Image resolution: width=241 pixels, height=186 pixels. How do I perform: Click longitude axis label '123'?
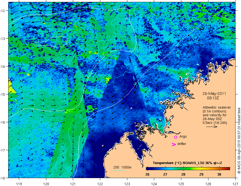pyautogui.click(x=127, y=184)
